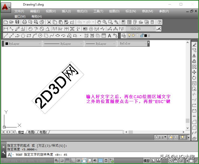Click the Table tool icon

tap(104, 36)
